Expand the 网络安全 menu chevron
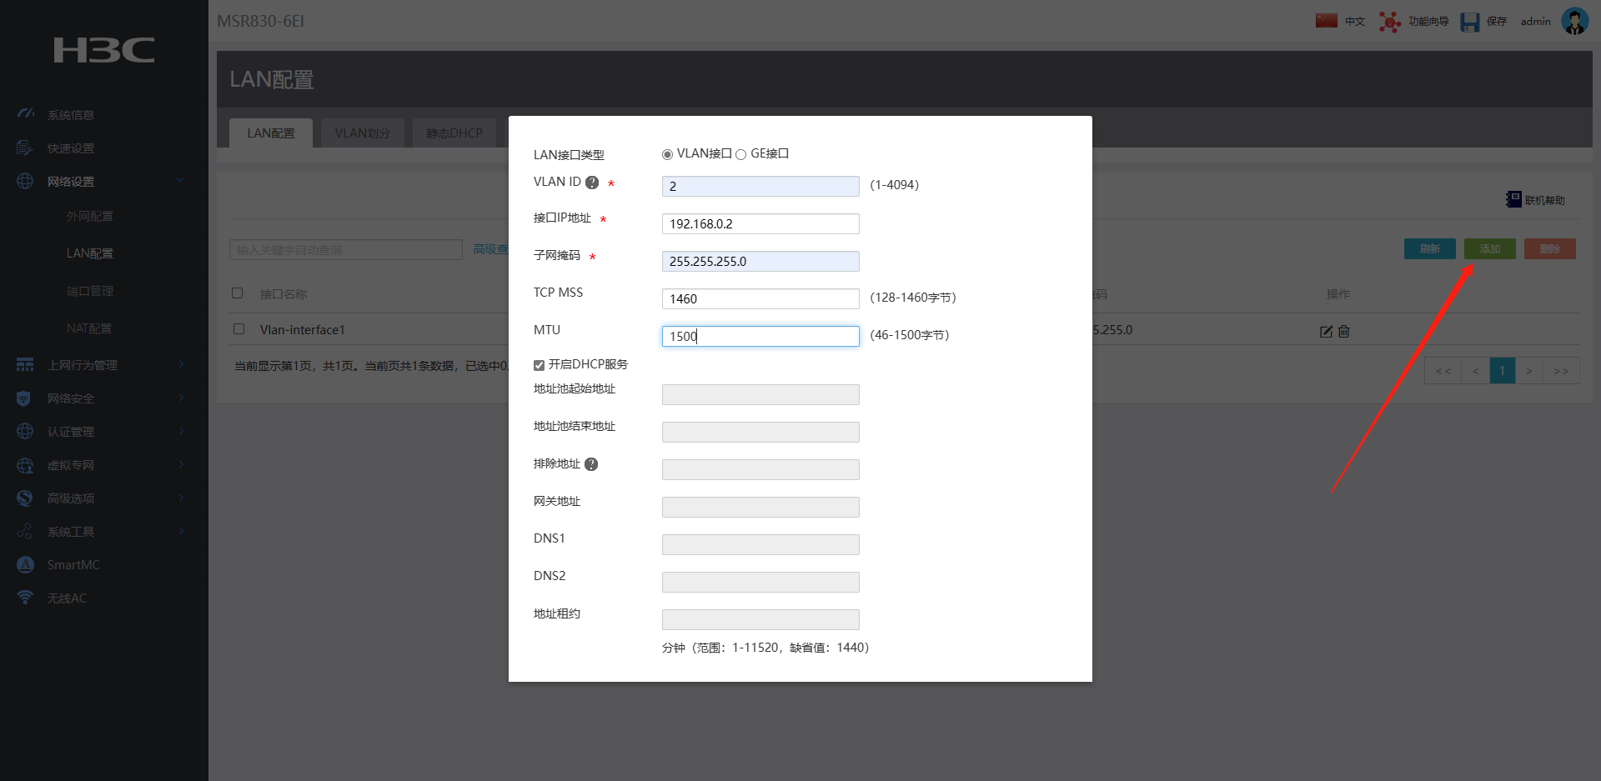1601x781 pixels. pos(181,398)
